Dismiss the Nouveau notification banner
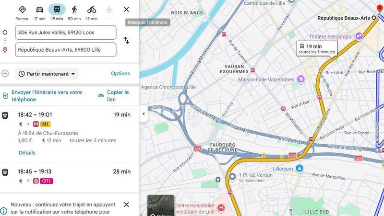Screen dimensions: 384x216 pyautogui.click(x=126, y=205)
